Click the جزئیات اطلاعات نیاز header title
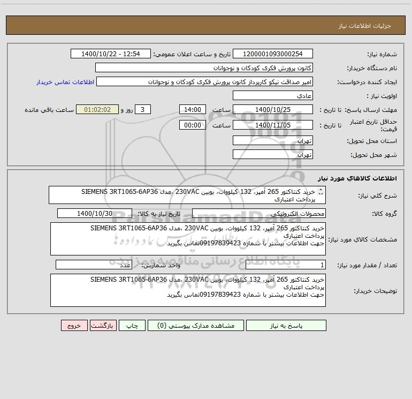 365,26
